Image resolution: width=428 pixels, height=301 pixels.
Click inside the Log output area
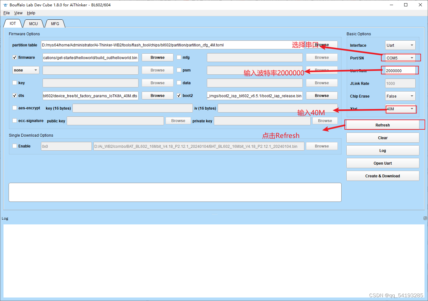214,261
